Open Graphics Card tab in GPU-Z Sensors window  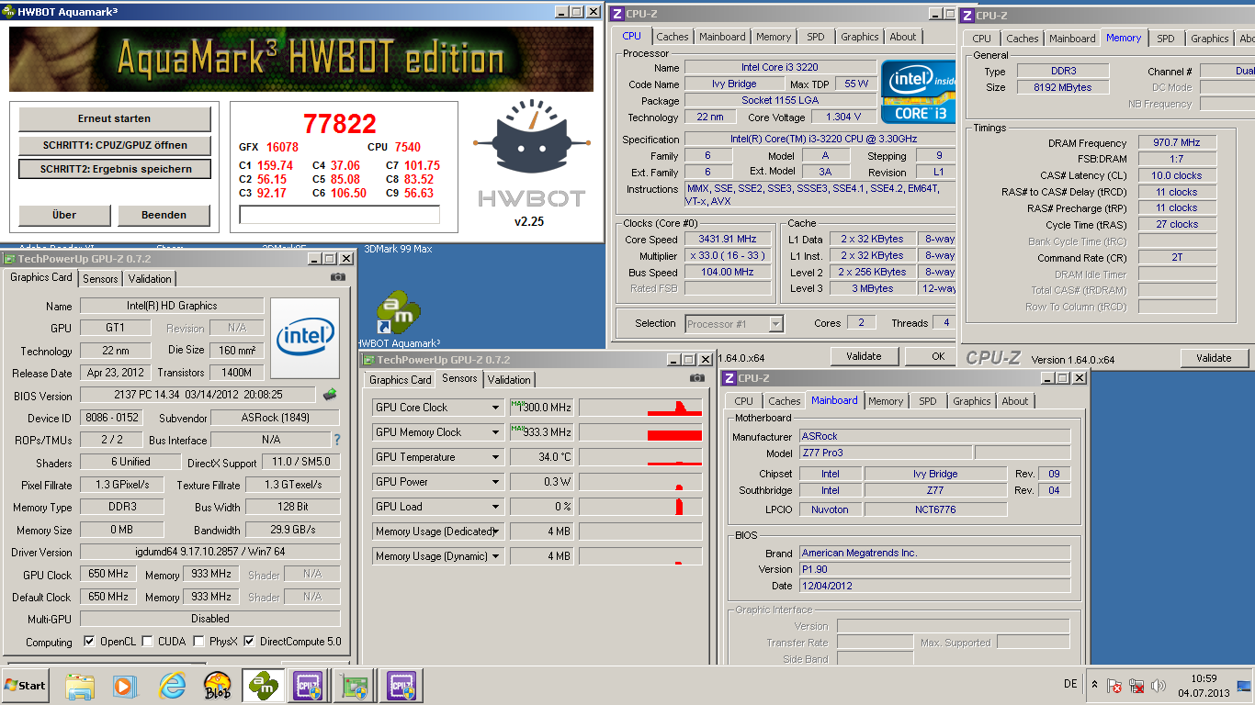tap(401, 380)
